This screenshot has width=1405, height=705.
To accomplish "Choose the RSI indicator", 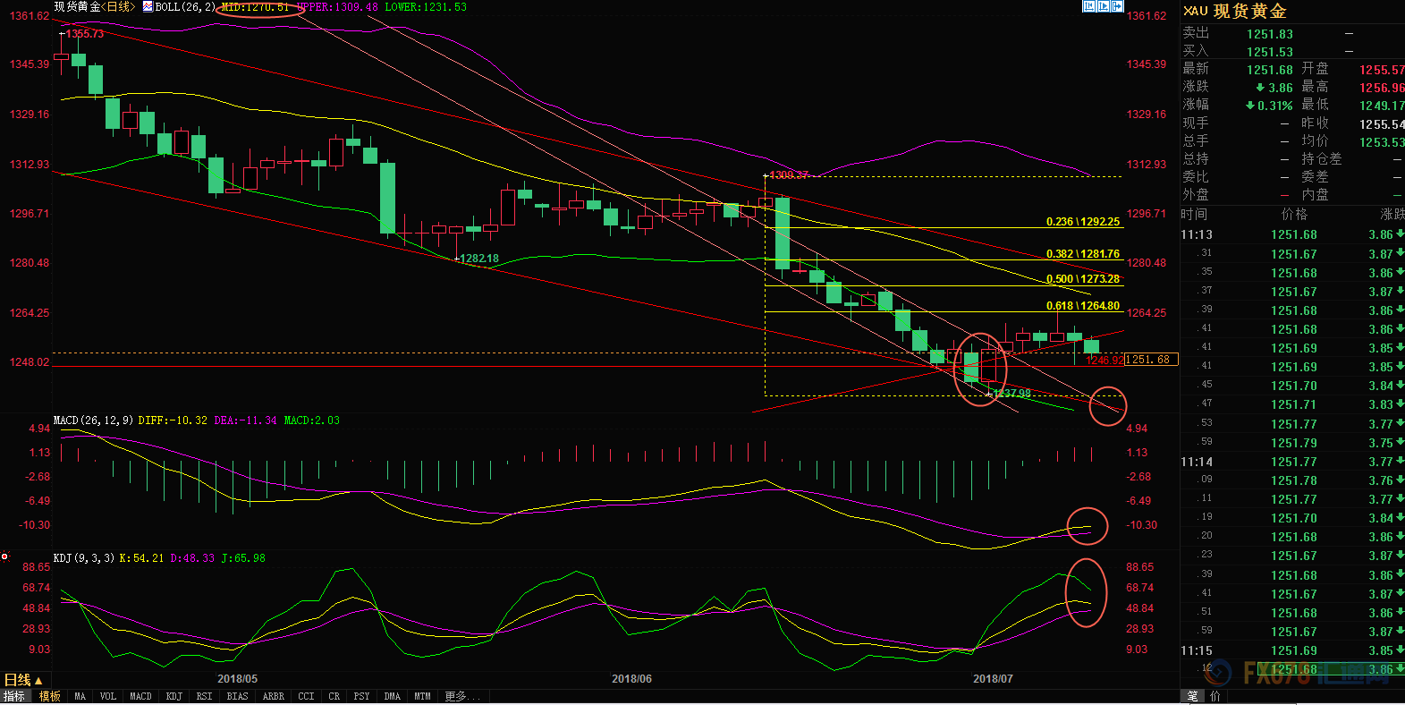I will 204,696.
